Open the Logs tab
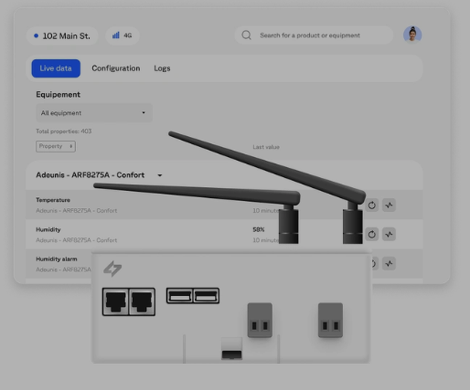The width and height of the screenshot is (470, 390). 162,68
